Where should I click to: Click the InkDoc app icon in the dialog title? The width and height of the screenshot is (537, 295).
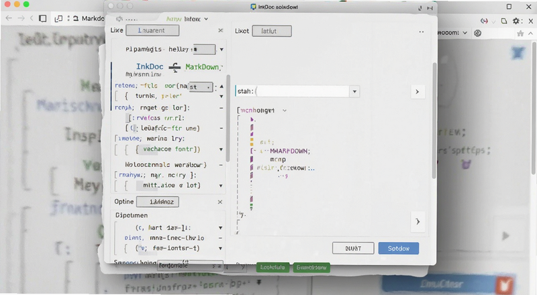254,7
